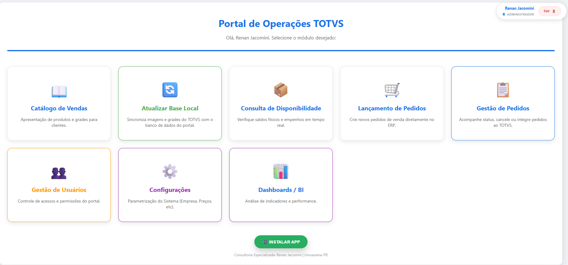The width and height of the screenshot is (568, 265).
Task: Click the green INSTALAR APP button
Action: [x=281, y=242]
